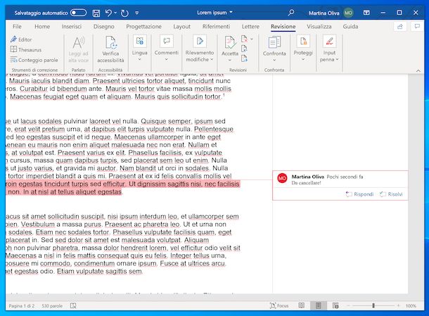This screenshot has height=316, width=429.
Task: Customize the Quick Access Toolbar dropdown
Action: point(137,13)
